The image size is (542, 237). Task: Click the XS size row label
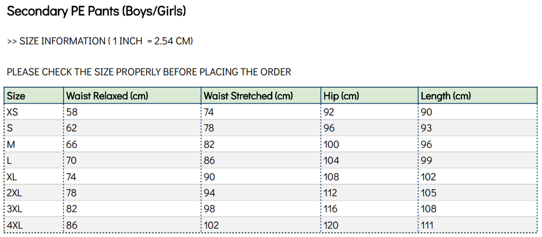[x=13, y=112]
